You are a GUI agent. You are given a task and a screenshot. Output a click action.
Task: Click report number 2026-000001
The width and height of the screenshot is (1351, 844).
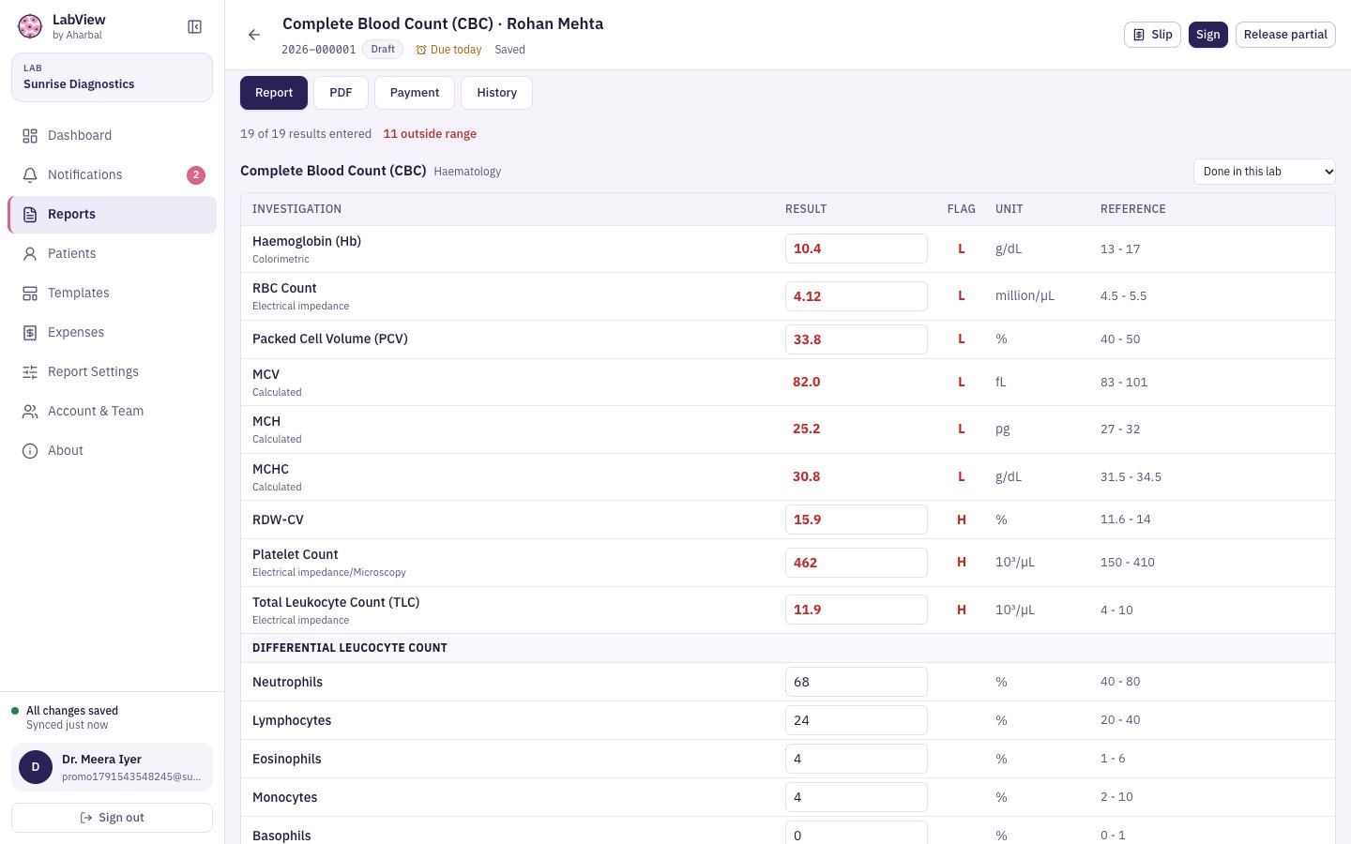tap(319, 50)
